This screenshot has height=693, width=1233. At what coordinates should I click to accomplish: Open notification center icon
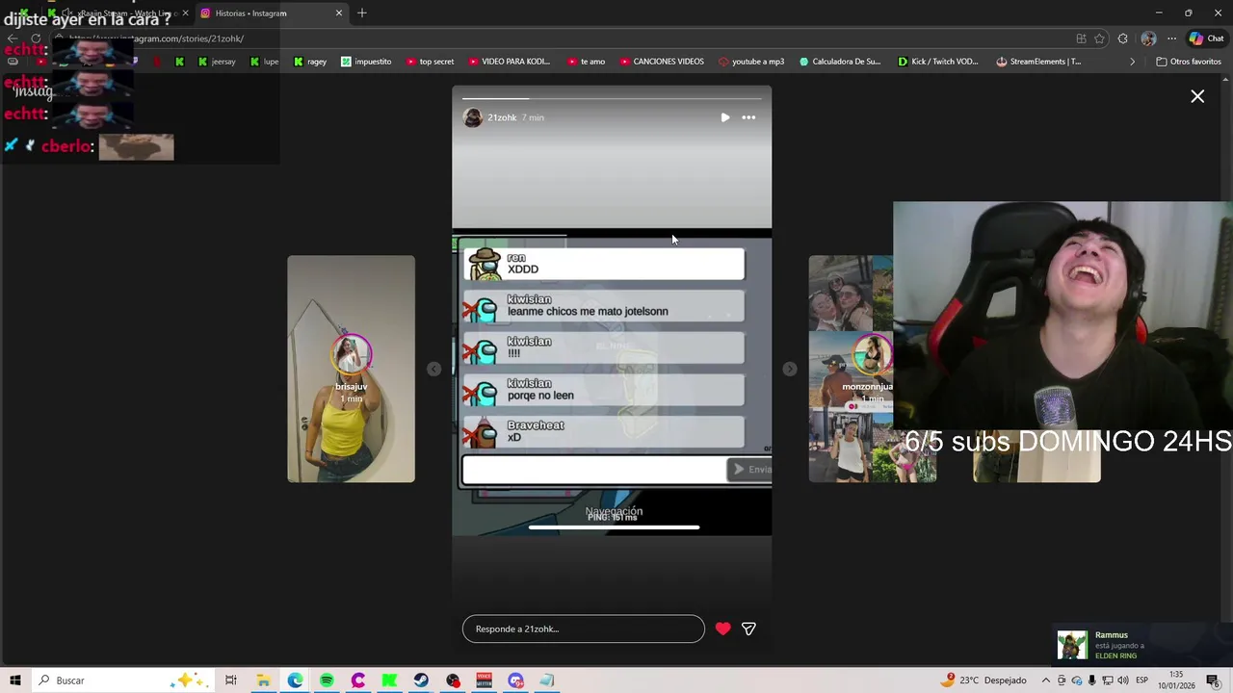point(1215,680)
